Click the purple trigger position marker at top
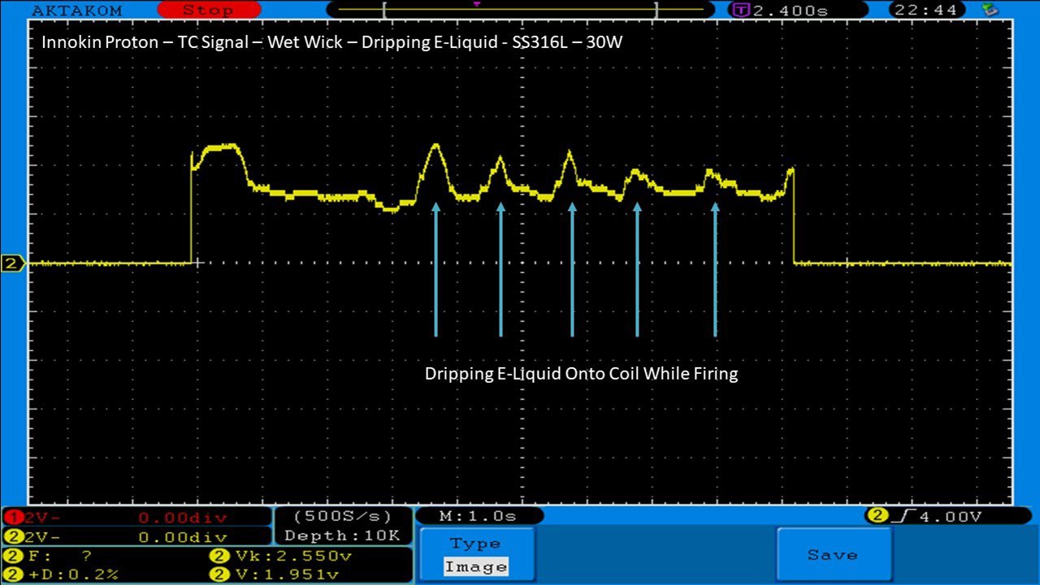 [476, 4]
